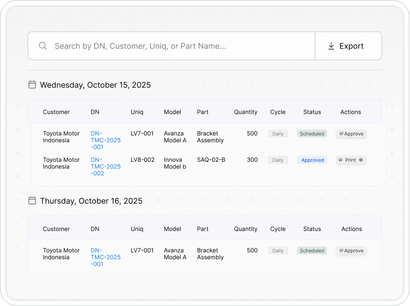Click the eye preview icon beside Print

pos(361,160)
